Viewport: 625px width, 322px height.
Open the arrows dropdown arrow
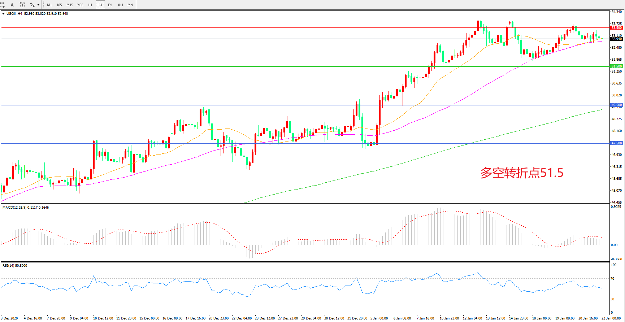[38, 5]
